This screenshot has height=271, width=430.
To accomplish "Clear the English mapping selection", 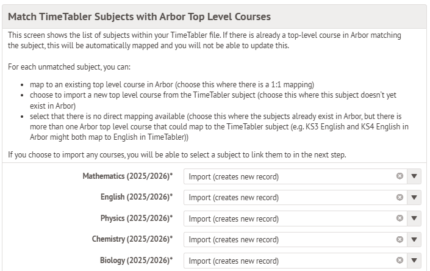I will [x=400, y=197].
